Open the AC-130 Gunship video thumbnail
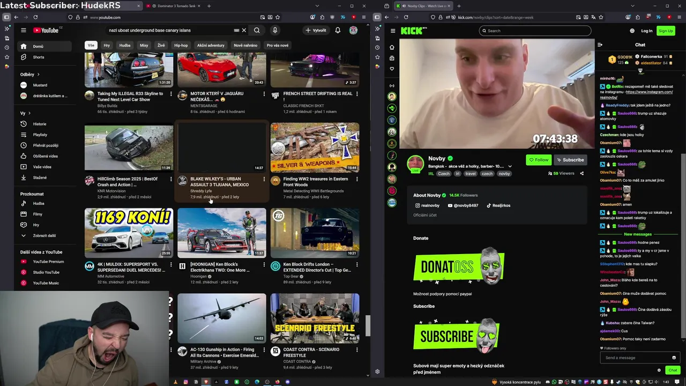This screenshot has width=686, height=386. tap(222, 318)
